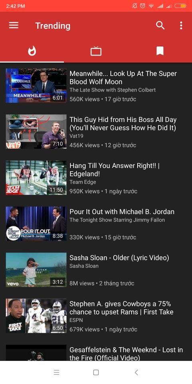Open Team Edge hanging video thumbnail
The height and width of the screenshot is (384, 192).
[36, 178]
